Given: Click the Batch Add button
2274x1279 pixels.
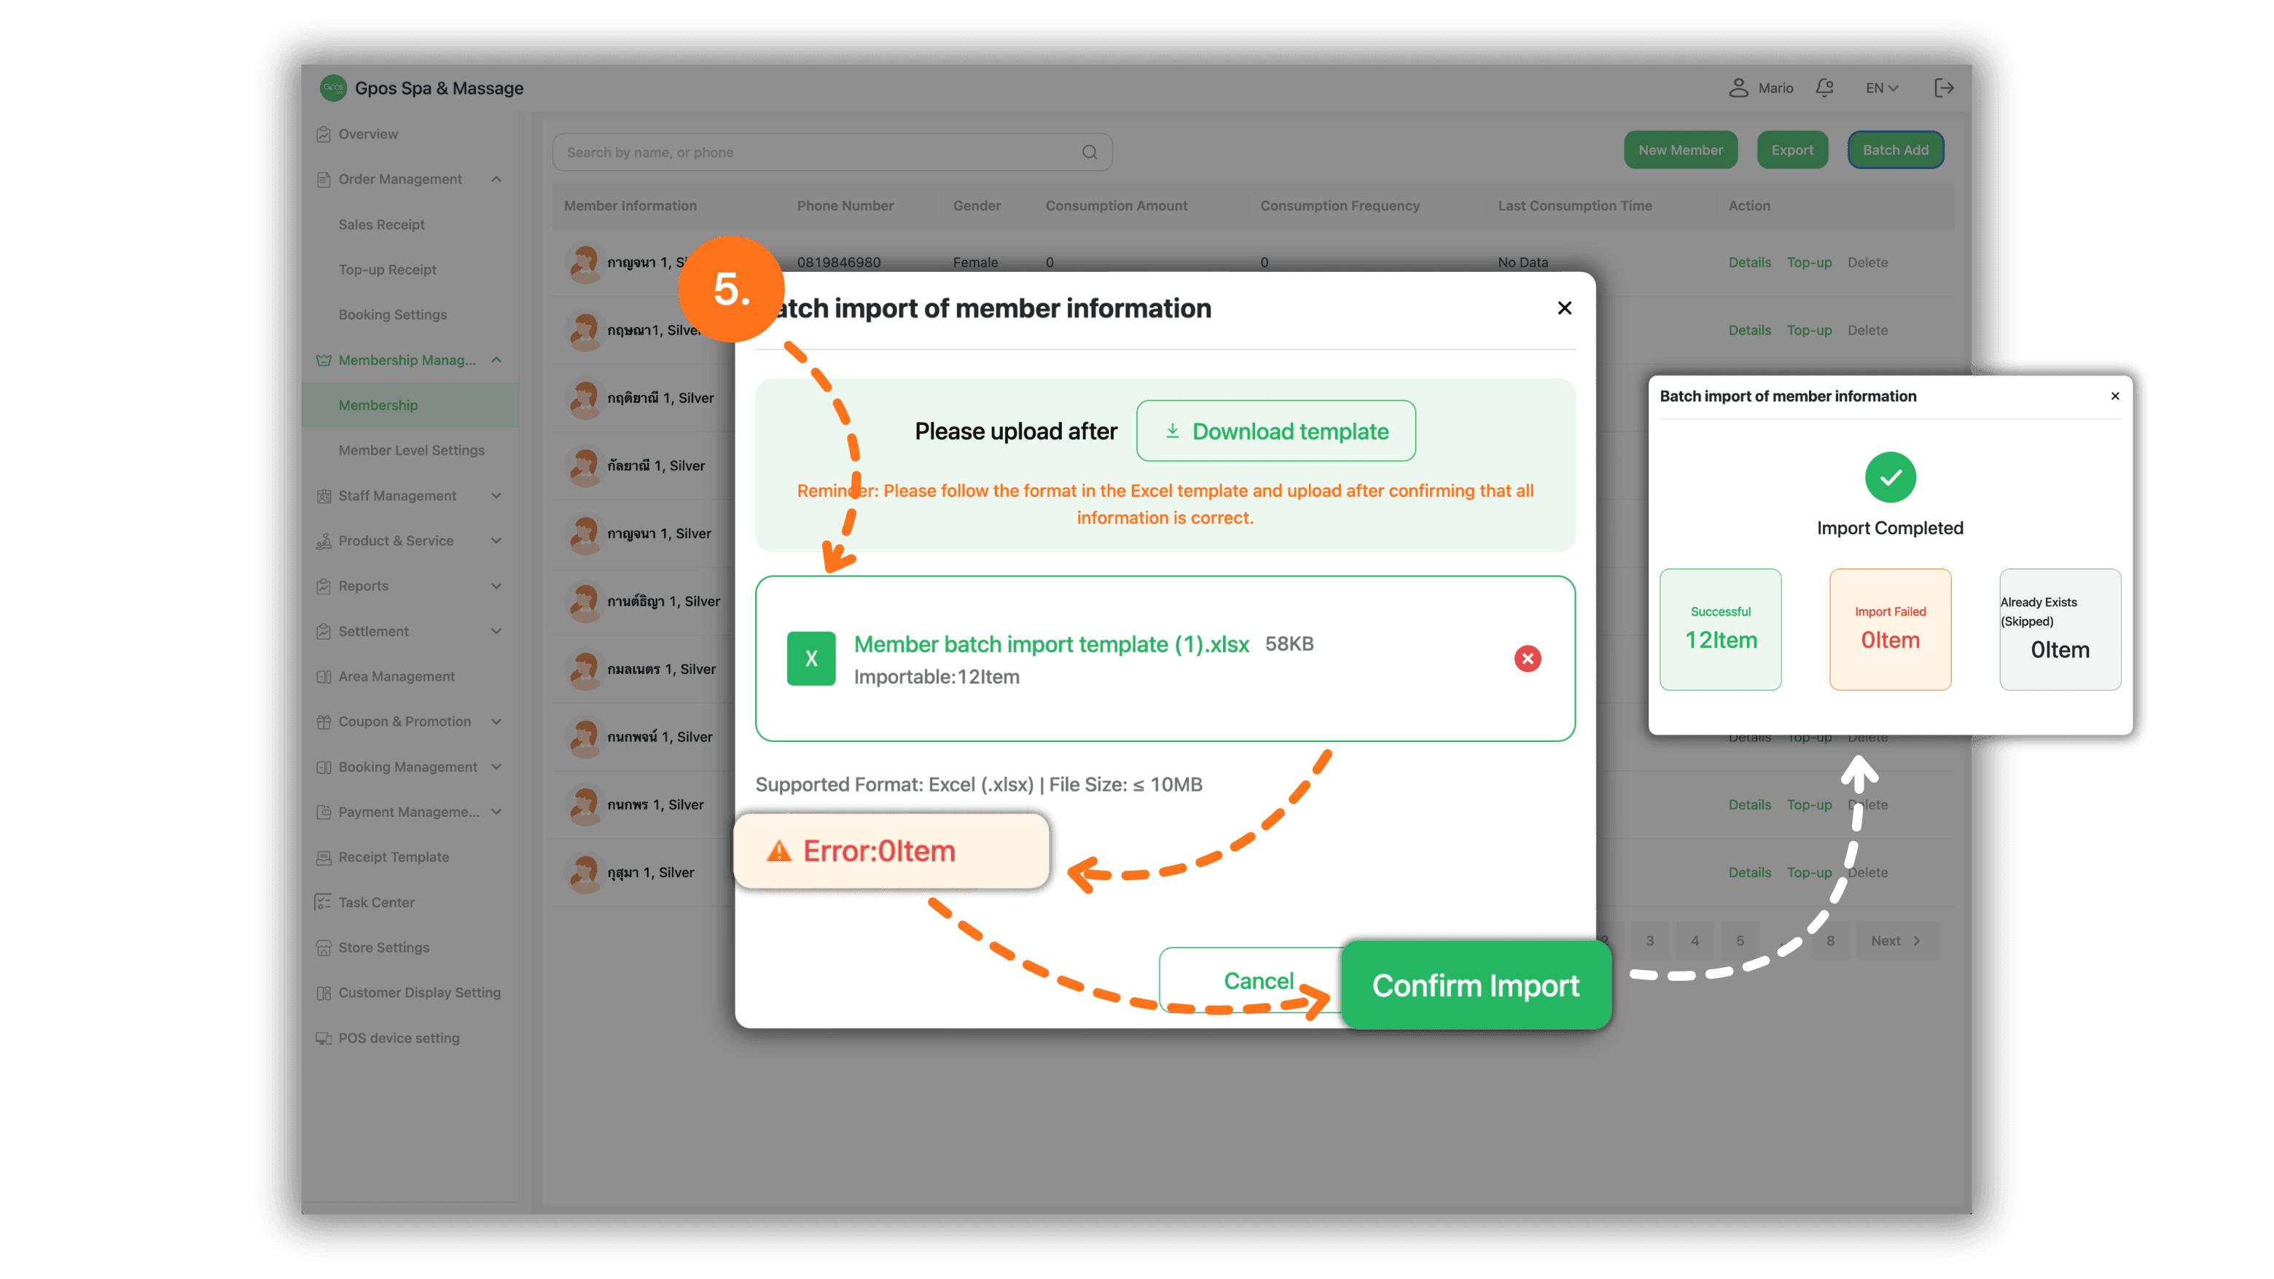Looking at the screenshot, I should [1895, 150].
